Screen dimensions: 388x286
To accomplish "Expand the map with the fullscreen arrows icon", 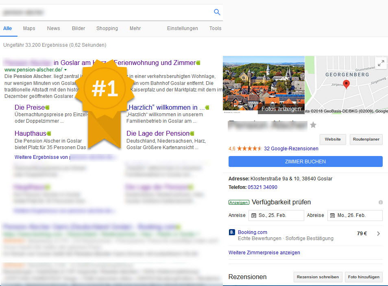I will coord(381,63).
